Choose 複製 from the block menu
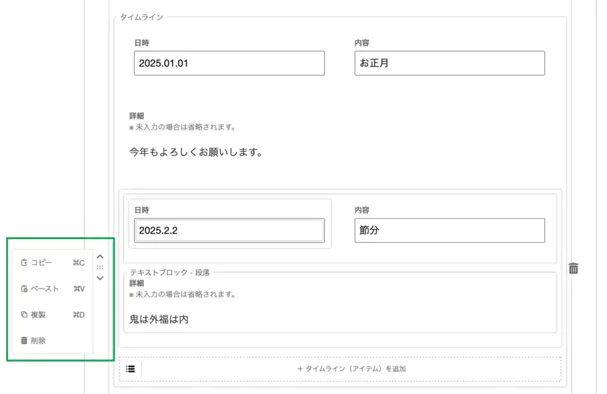607x394 pixels. 38,315
